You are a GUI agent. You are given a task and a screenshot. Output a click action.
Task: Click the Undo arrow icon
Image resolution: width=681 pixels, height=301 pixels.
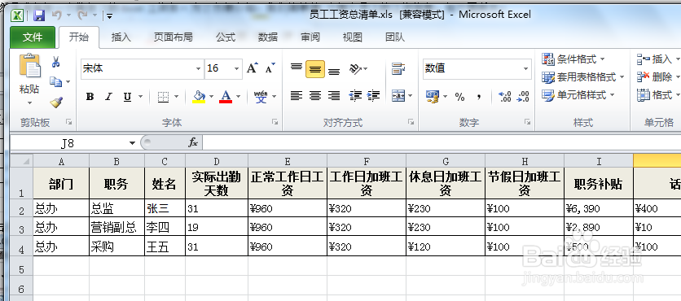(57, 15)
